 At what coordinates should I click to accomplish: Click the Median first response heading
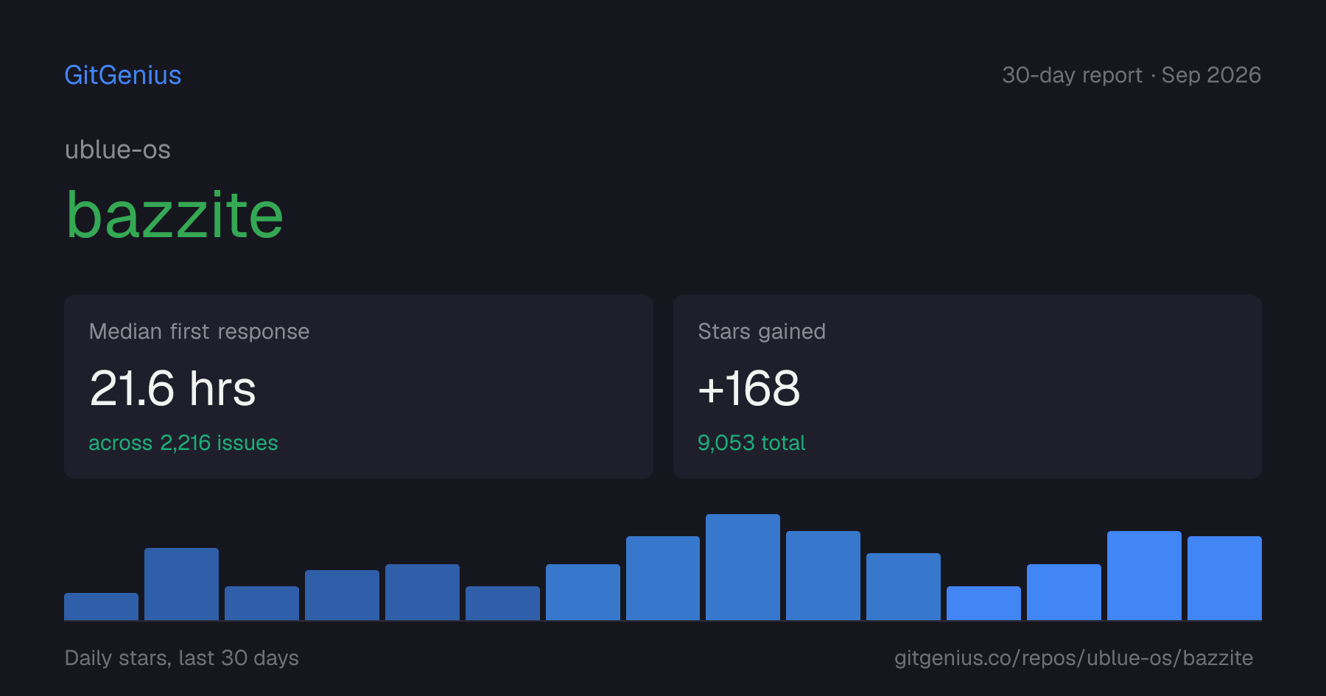tap(199, 331)
